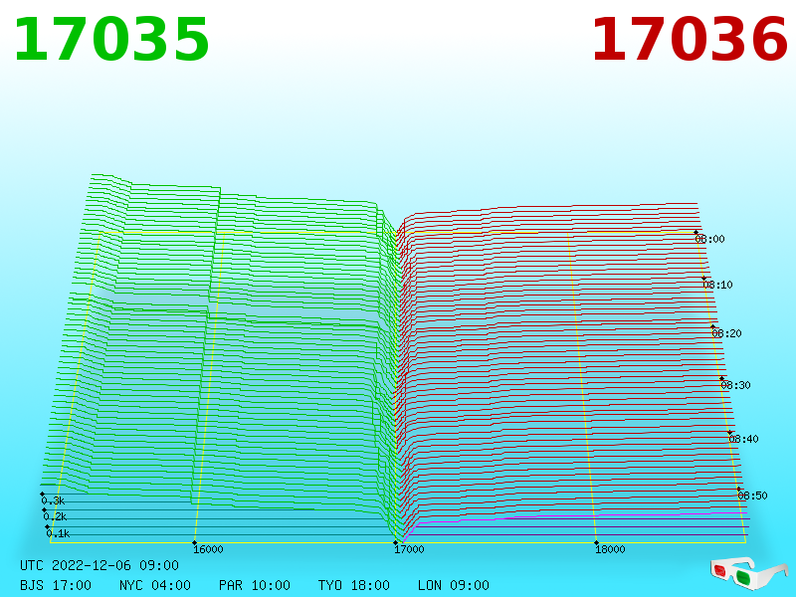Click the 0.2k volume axis label

pyautogui.click(x=55, y=516)
